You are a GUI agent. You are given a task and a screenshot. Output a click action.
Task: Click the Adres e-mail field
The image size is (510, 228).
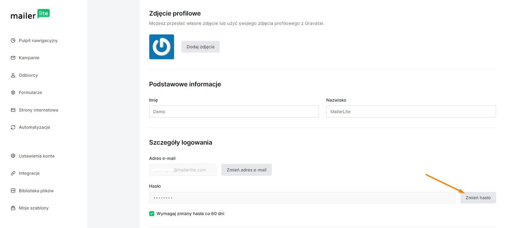[183, 170]
